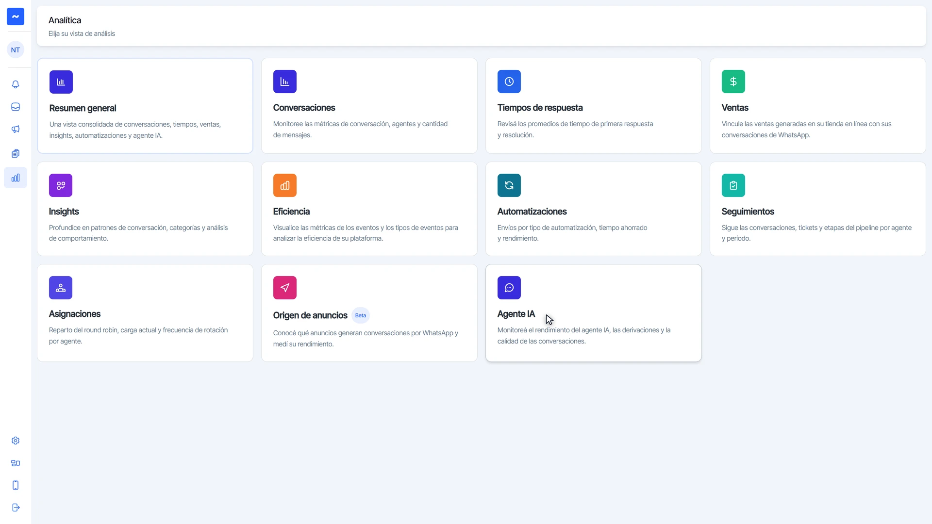Click the Beta badge
This screenshot has height=524, width=932.
[x=361, y=315]
